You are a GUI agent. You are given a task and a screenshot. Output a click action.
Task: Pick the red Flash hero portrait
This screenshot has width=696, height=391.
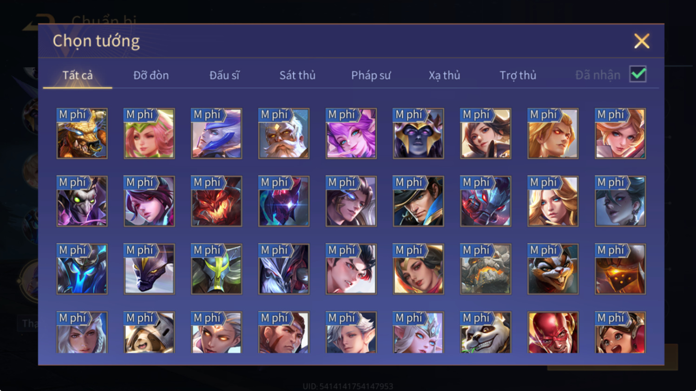pyautogui.click(x=553, y=332)
